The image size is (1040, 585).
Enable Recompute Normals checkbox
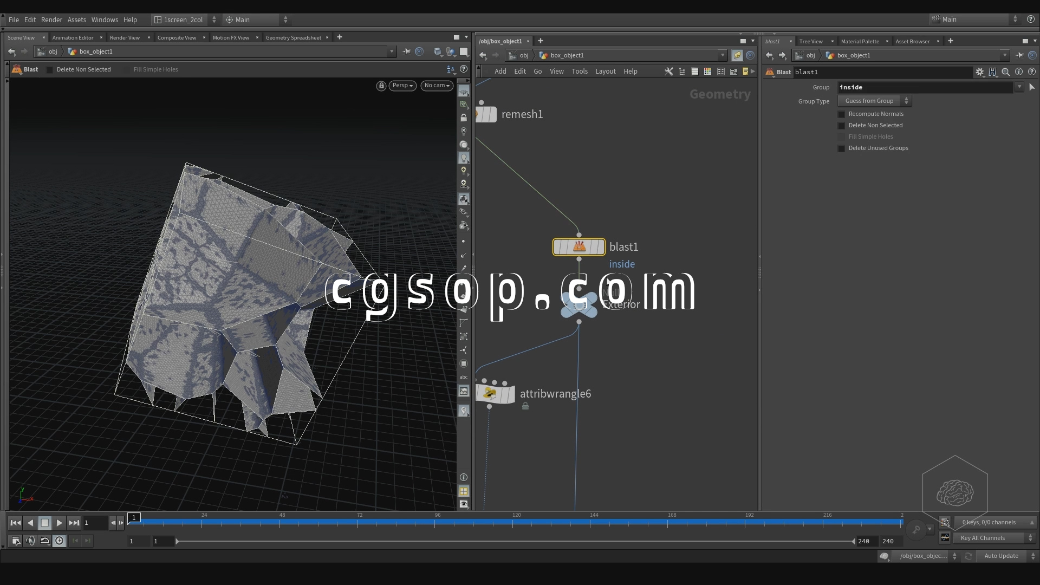[841, 114]
